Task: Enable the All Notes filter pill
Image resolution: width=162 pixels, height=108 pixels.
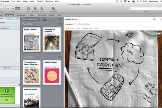Action: pyautogui.click(x=10, y=15)
